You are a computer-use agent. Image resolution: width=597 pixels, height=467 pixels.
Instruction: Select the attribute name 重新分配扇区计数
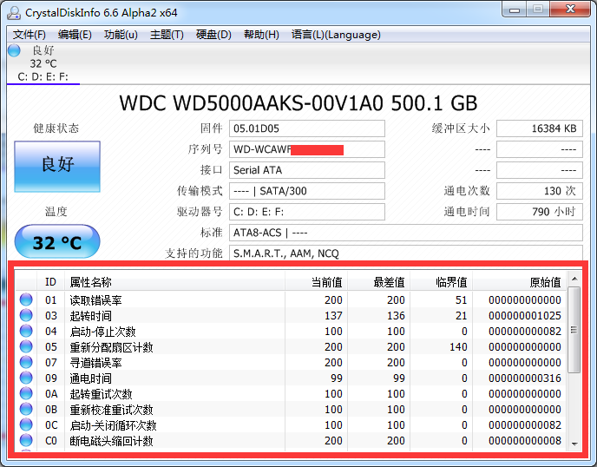(111, 347)
